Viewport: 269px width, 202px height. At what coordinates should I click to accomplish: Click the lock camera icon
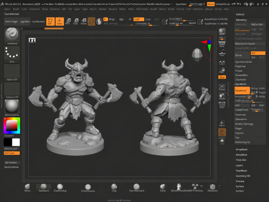pos(222,70)
